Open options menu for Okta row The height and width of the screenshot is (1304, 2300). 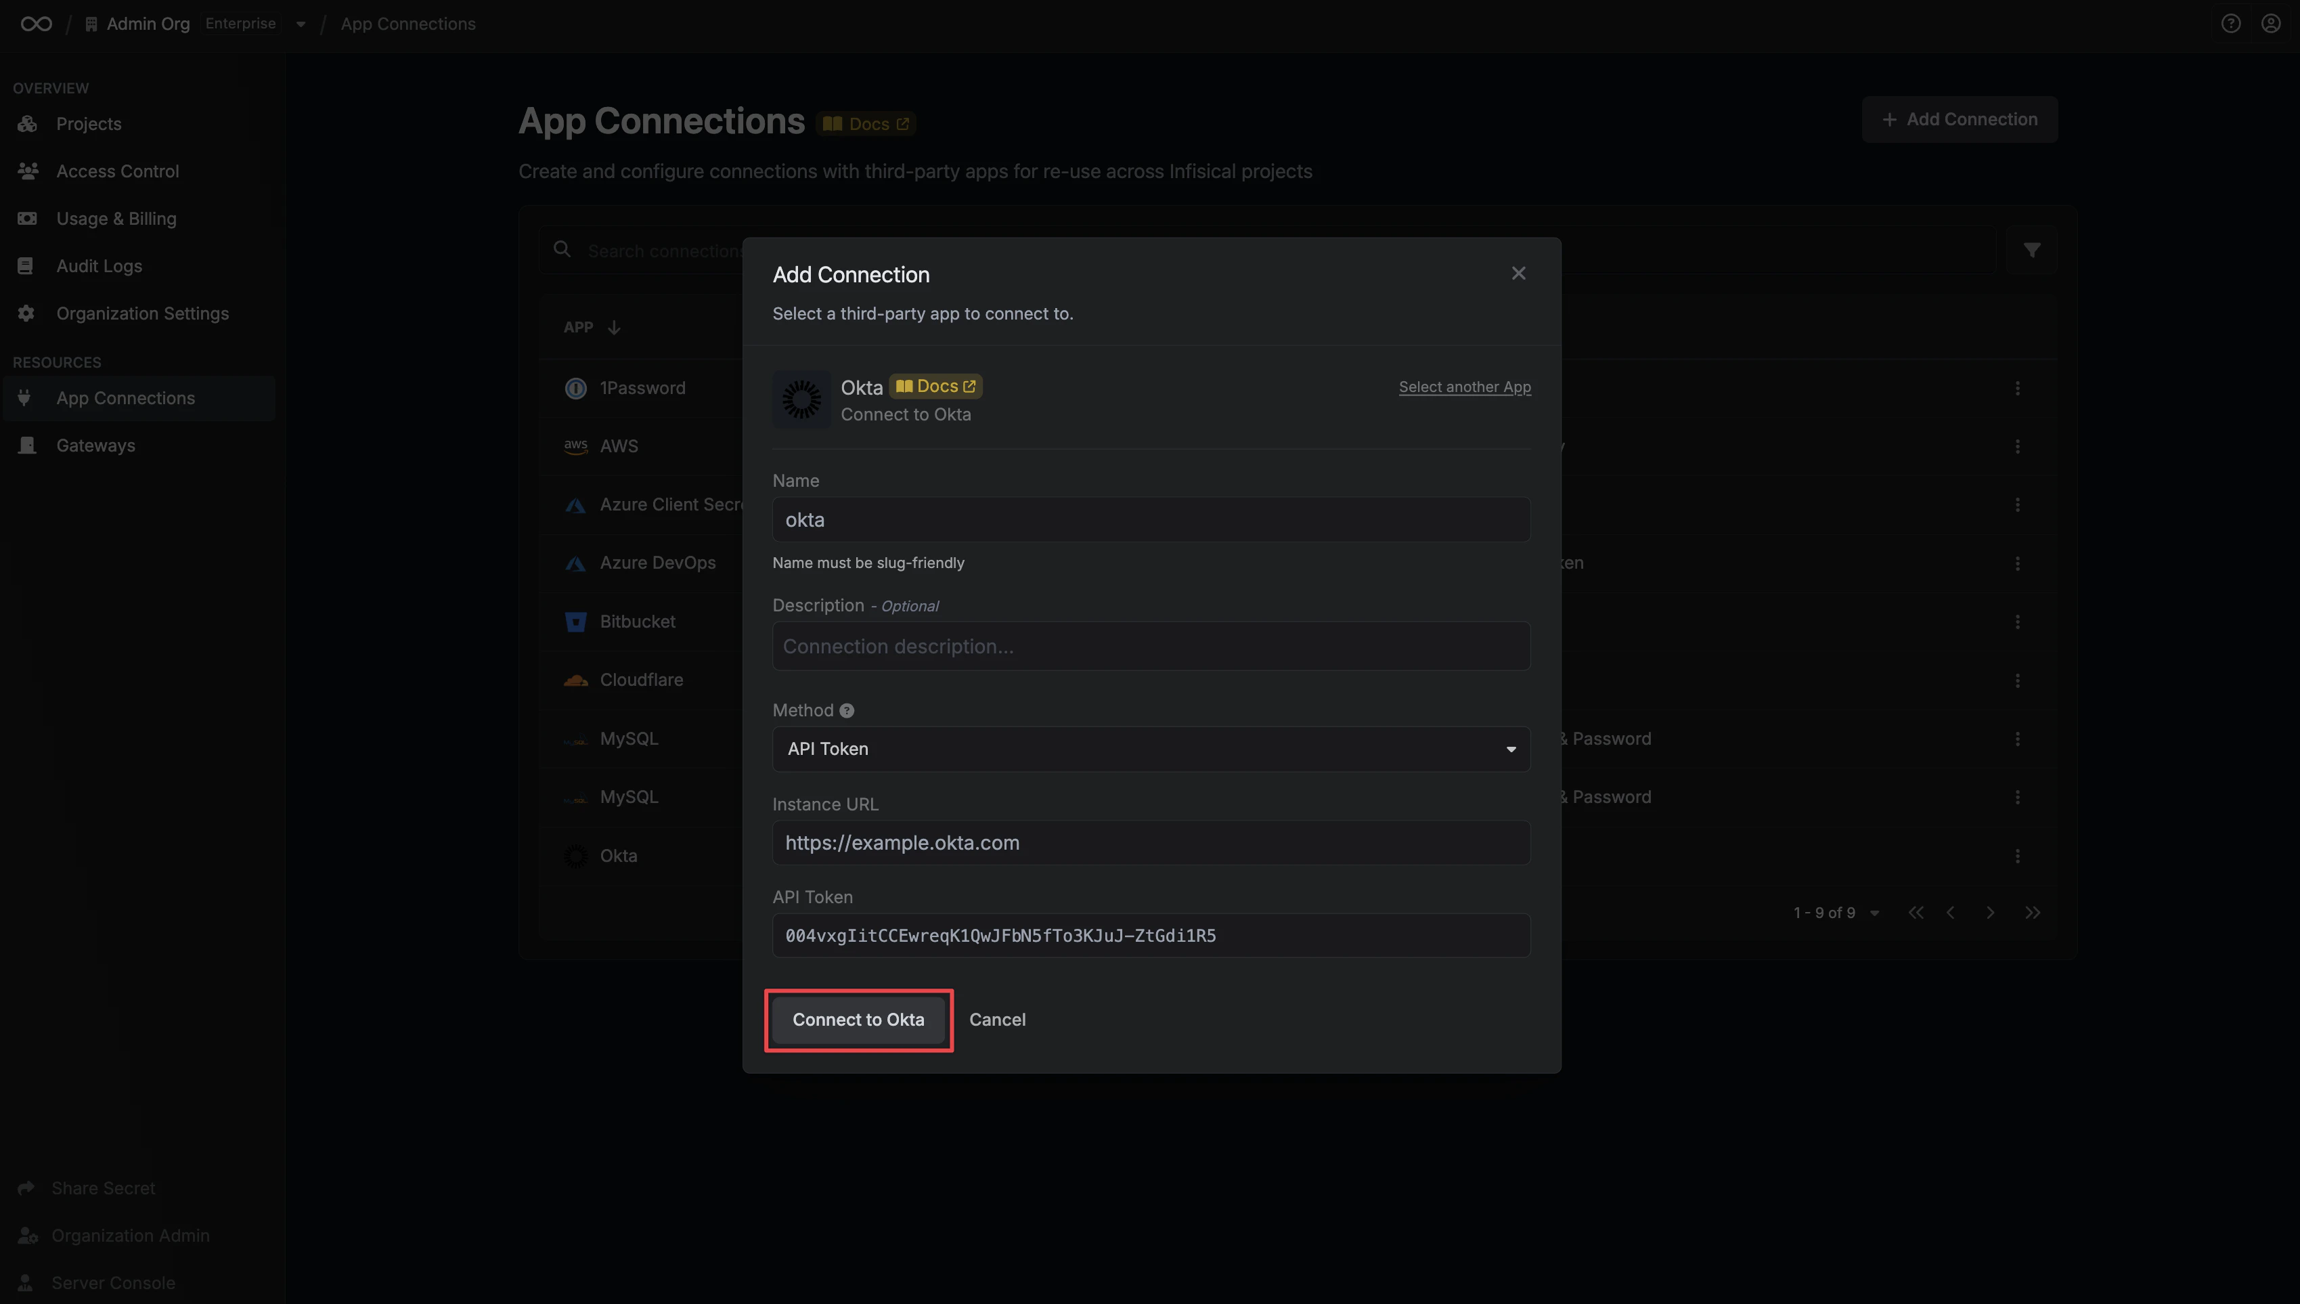2017,855
